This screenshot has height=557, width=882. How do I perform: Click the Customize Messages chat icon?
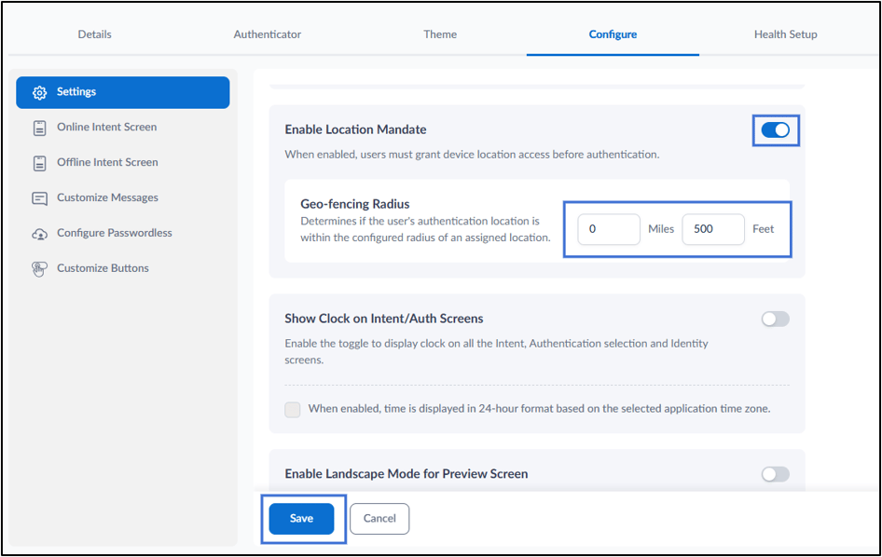[39, 198]
